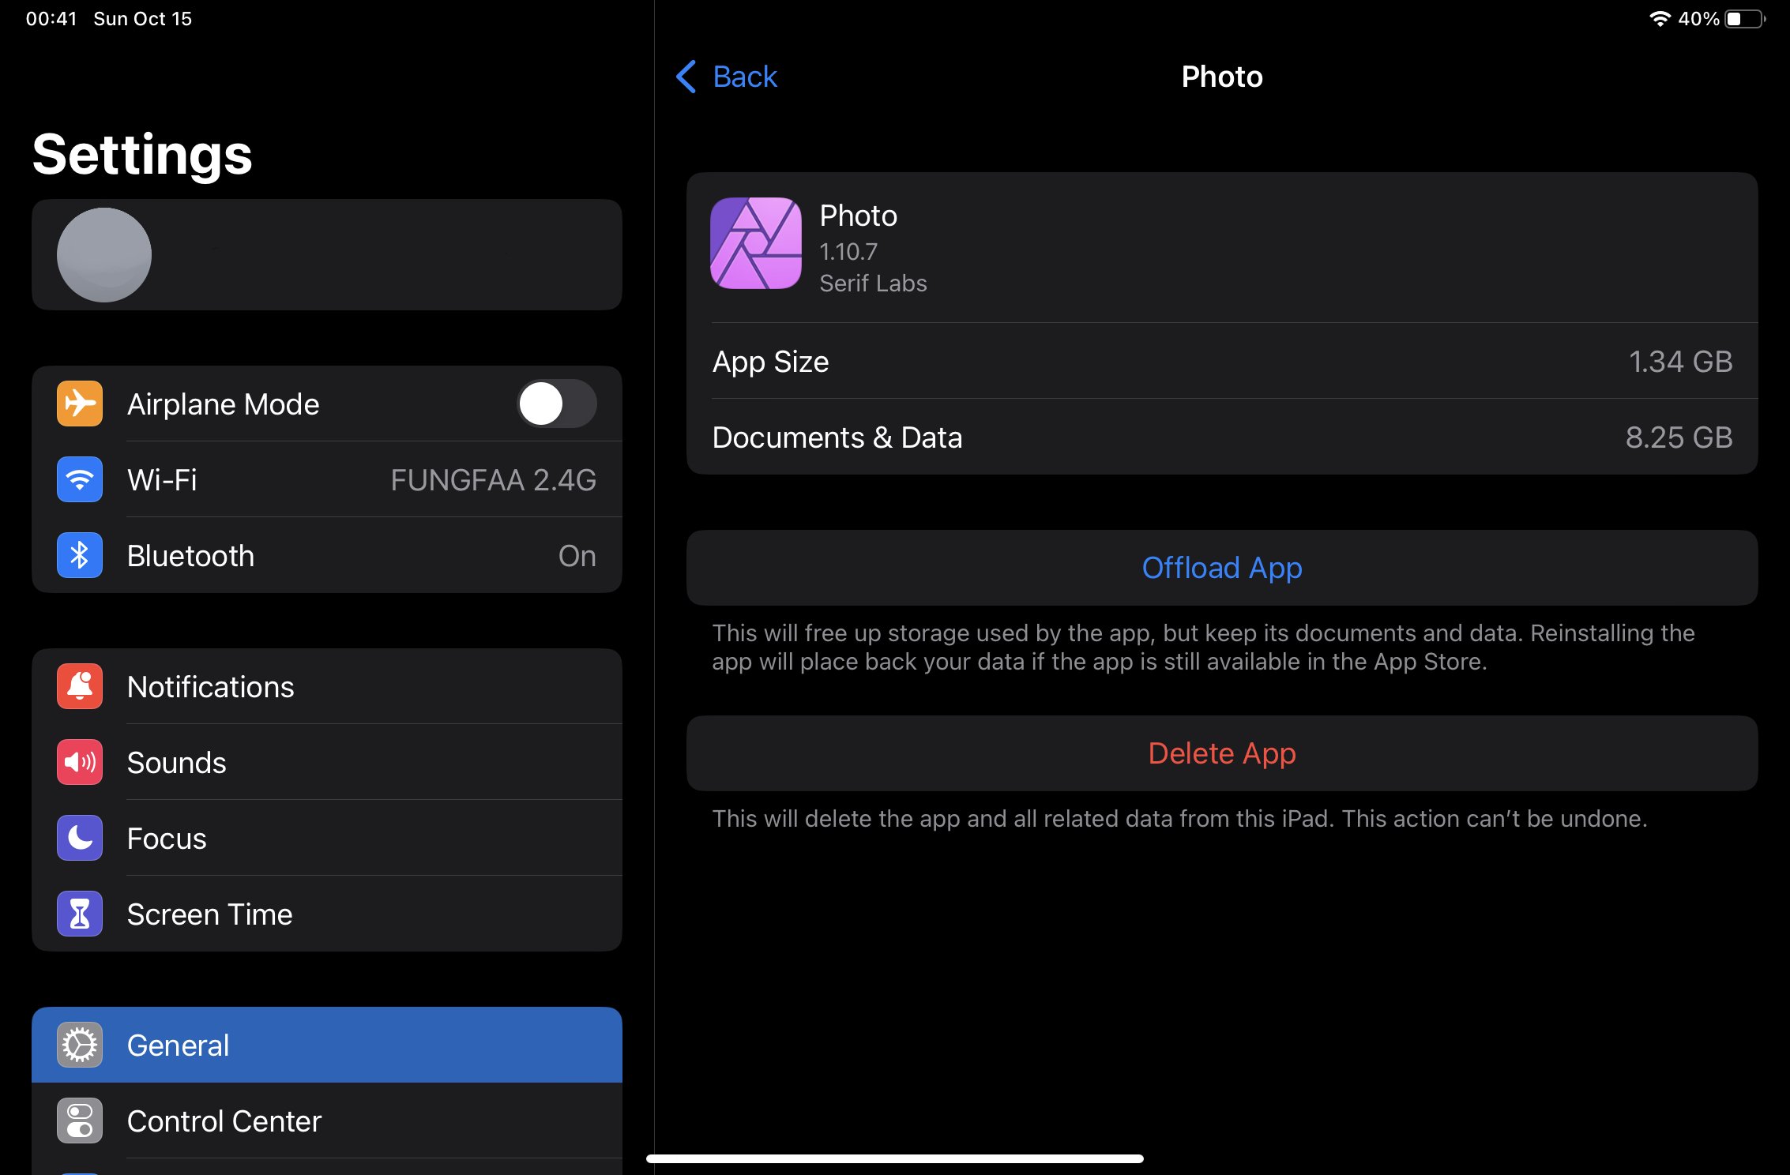Viewport: 1790px width, 1175px height.
Task: Open Screen Time settings
Action: [x=327, y=914]
